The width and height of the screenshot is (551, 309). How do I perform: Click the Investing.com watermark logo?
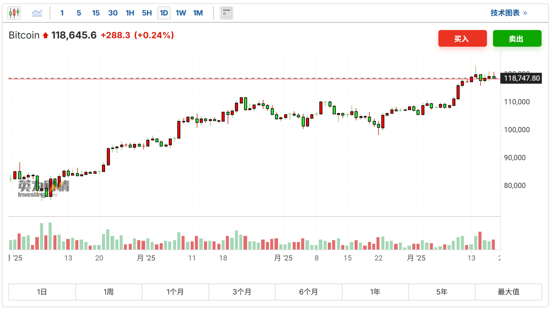point(43,188)
